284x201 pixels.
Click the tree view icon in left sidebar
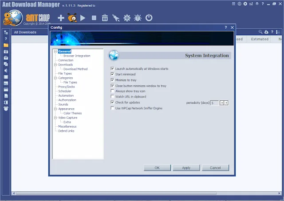[x=6, y=32]
